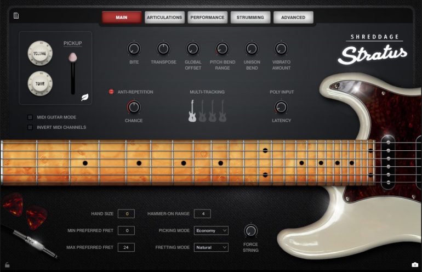Click the Max Preferred Fret field

pyautogui.click(x=126, y=247)
